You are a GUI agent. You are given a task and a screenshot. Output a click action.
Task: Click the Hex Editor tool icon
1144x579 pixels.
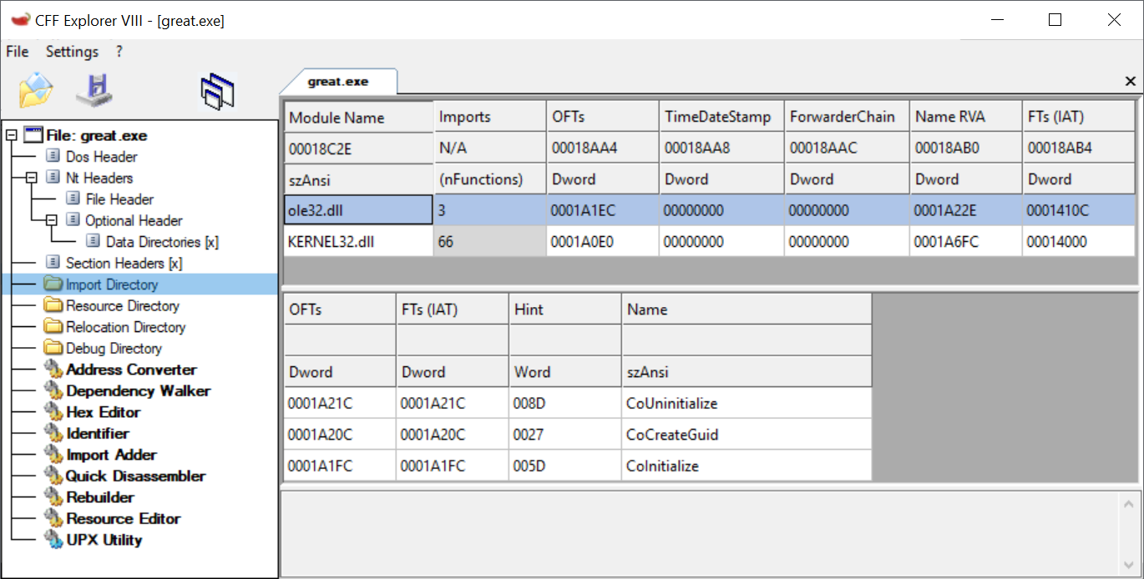[x=53, y=412]
